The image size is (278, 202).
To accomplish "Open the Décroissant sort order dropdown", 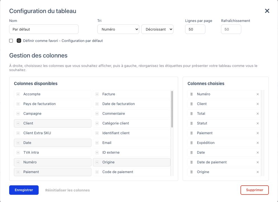I will [157, 29].
